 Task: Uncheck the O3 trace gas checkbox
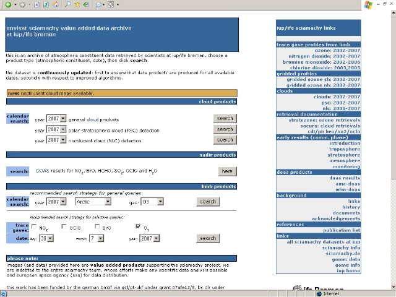[x=138, y=226]
